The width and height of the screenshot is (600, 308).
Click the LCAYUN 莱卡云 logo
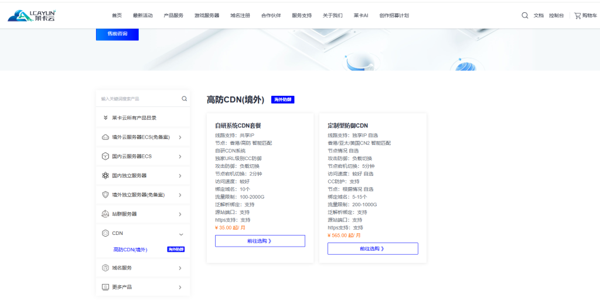coord(32,15)
